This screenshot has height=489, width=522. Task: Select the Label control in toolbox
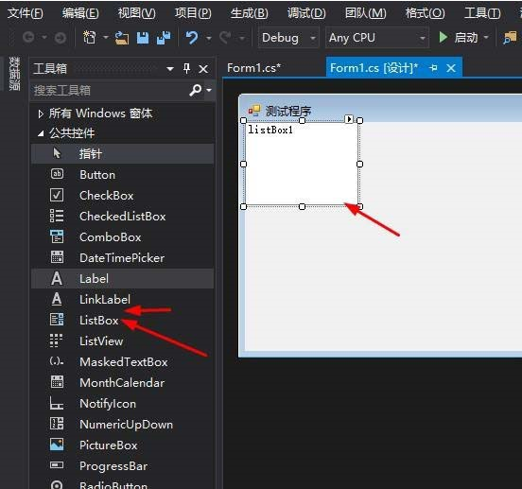click(123, 279)
